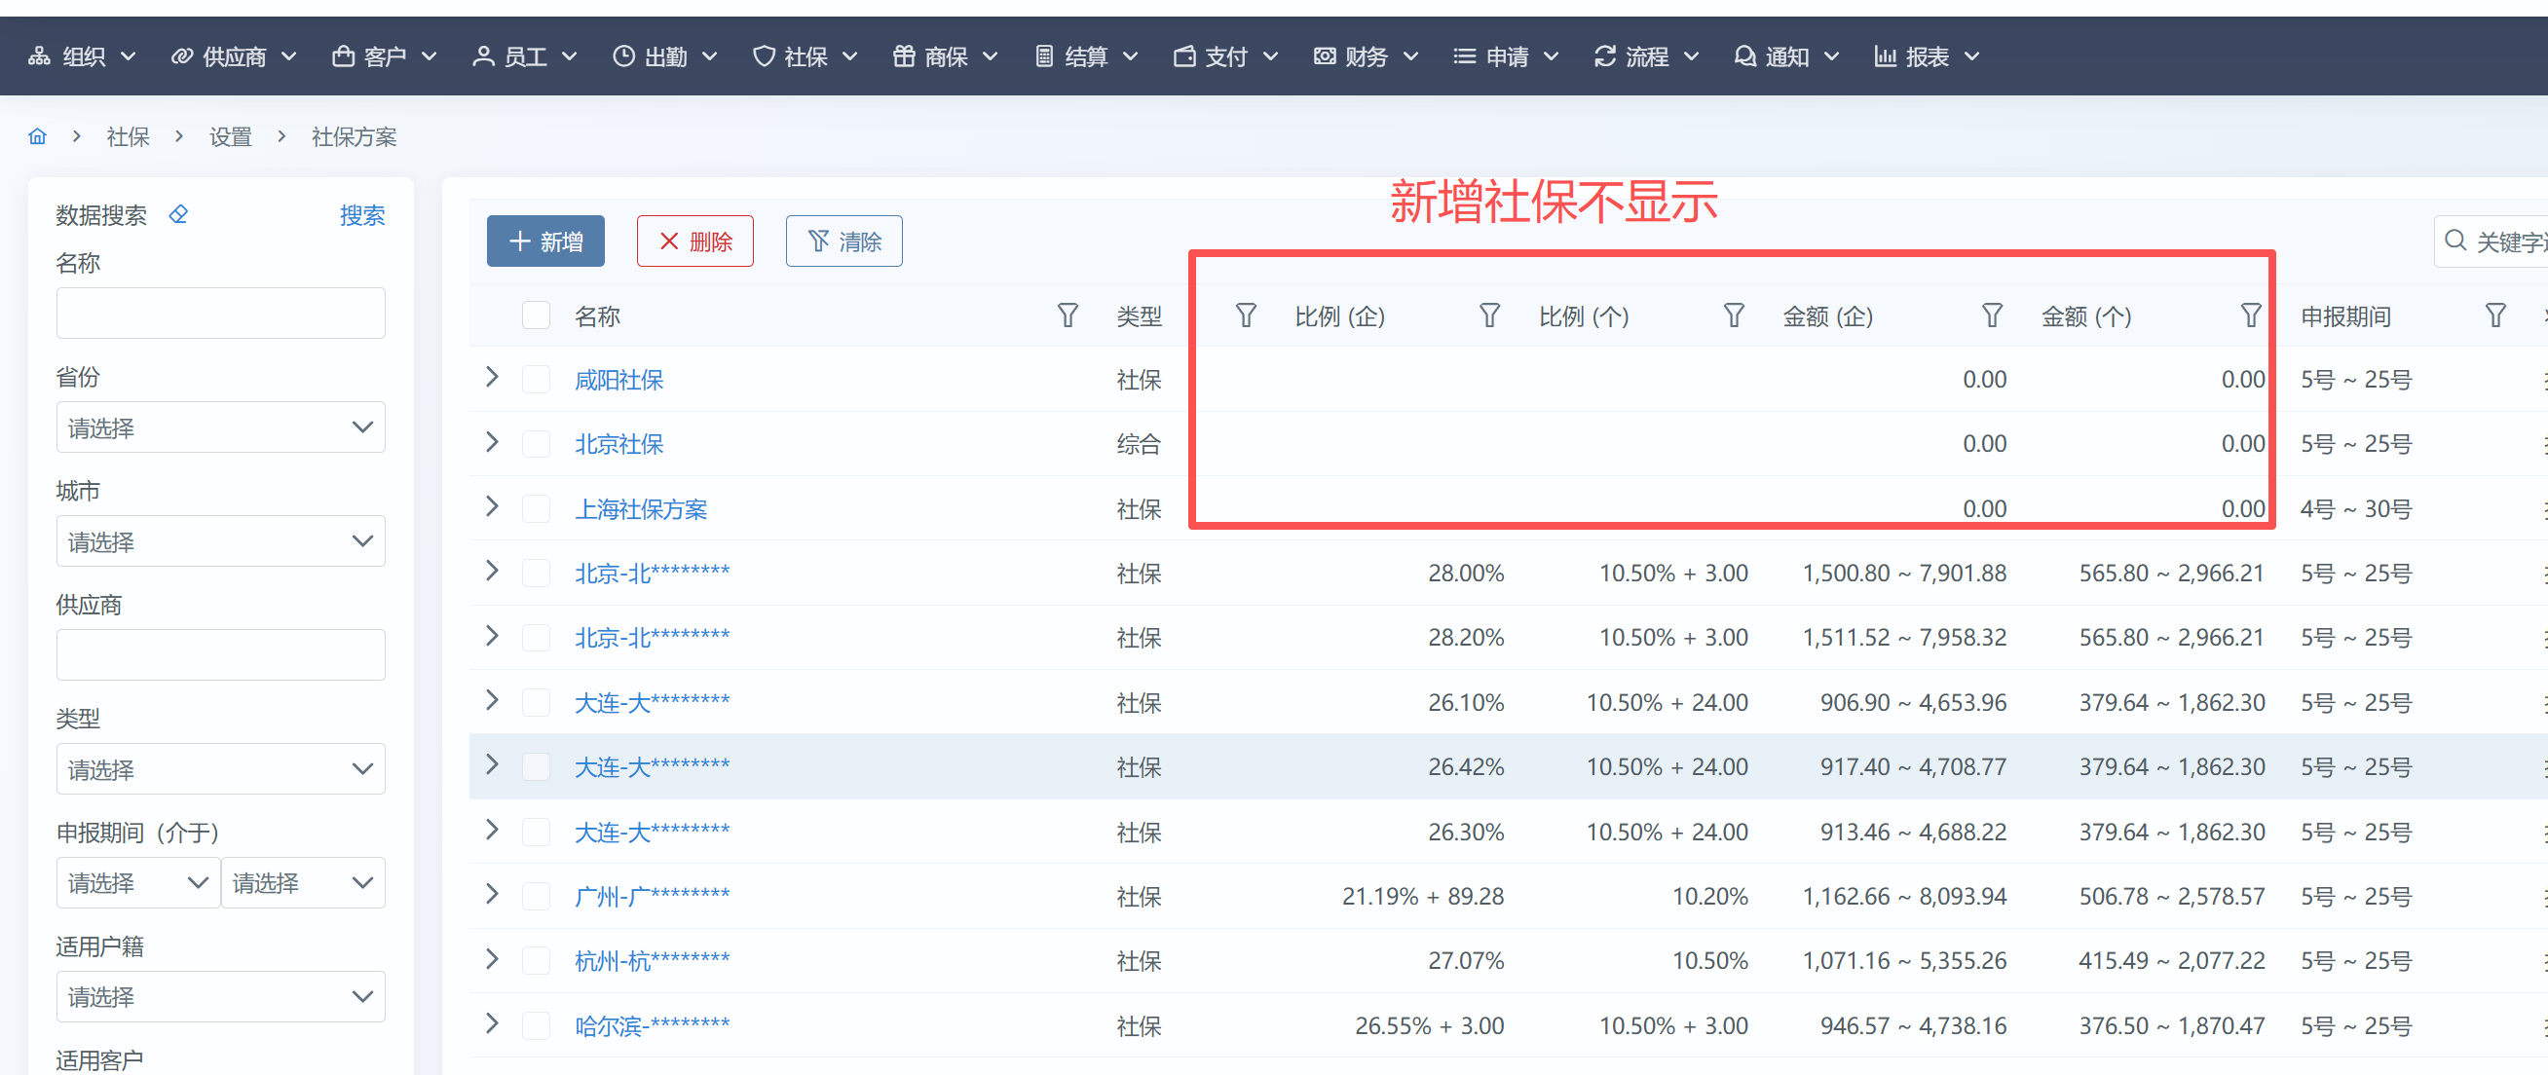The width and height of the screenshot is (2548, 1075).
Task: Open the 社保 top menu
Action: point(805,56)
